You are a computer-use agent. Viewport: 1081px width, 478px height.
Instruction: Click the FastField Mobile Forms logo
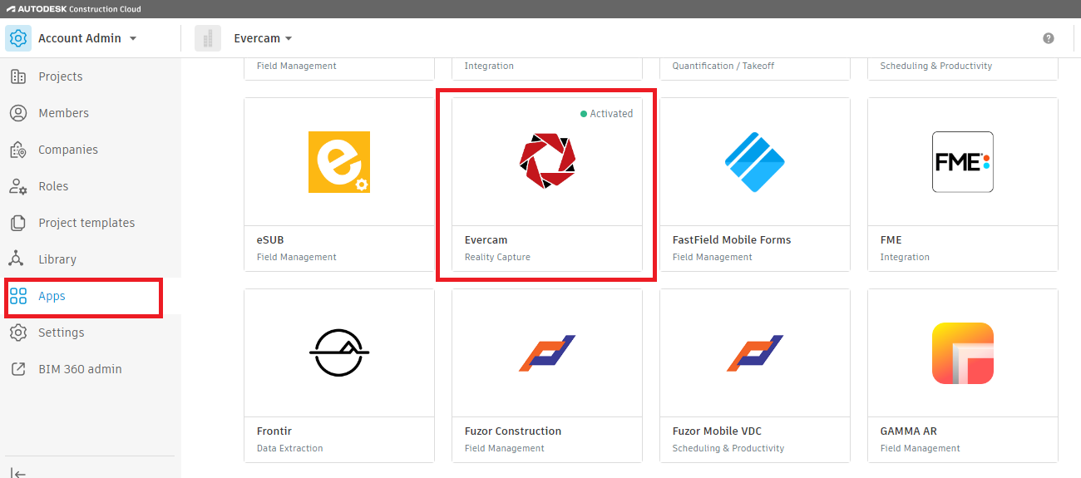click(755, 162)
